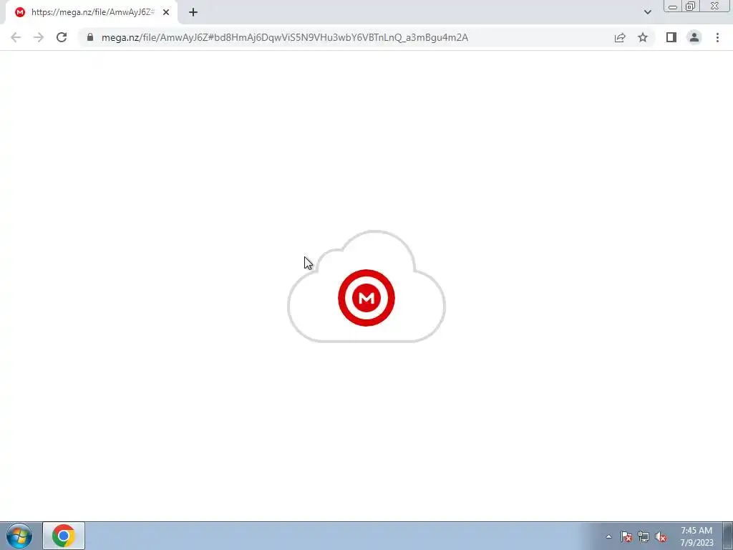Close the mega.nz tab

tap(166, 12)
